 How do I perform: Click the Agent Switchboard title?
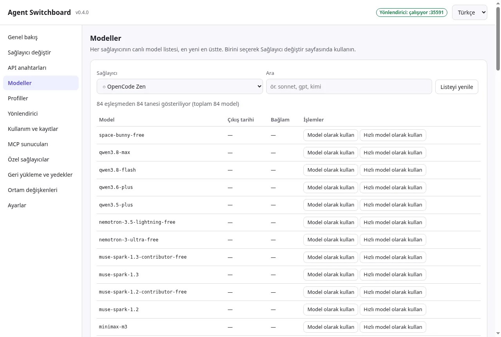[x=39, y=12]
